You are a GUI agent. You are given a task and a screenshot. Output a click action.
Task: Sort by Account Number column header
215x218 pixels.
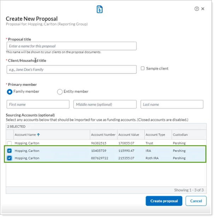point(103,135)
